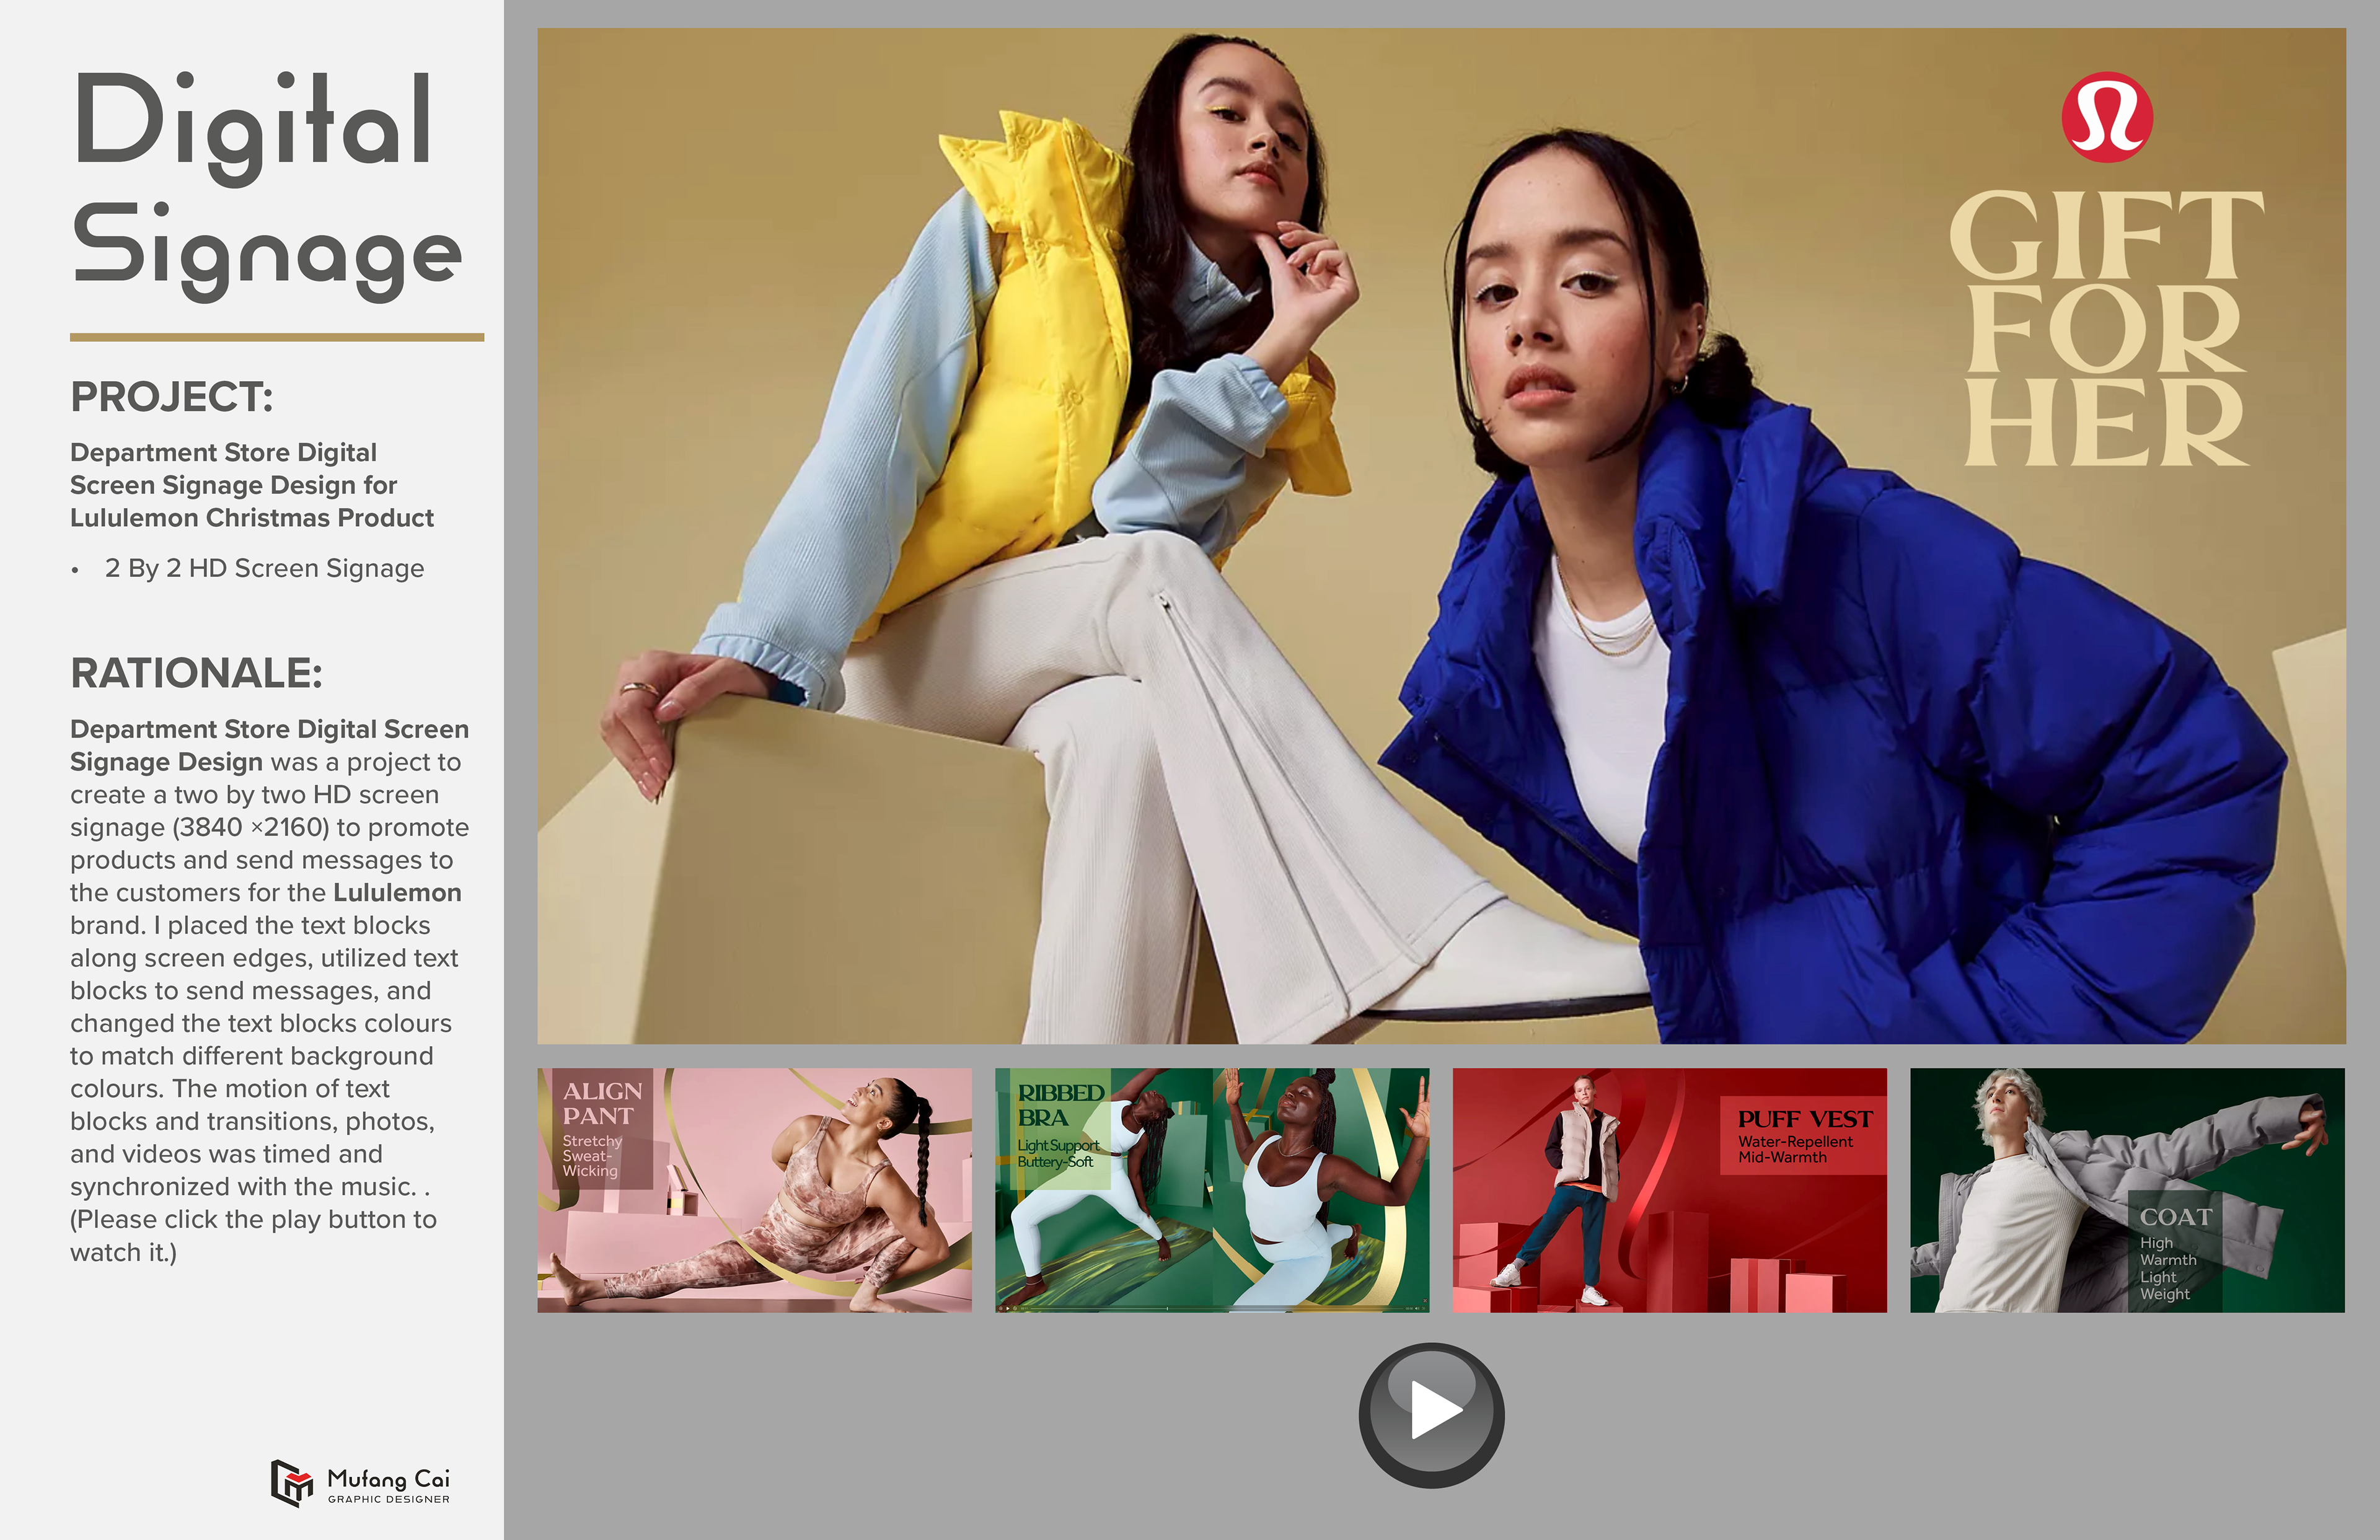Click the 'GRAPHIC DESIGNER' caption
Viewport: 2380px width, 1540px height.
[388, 1499]
